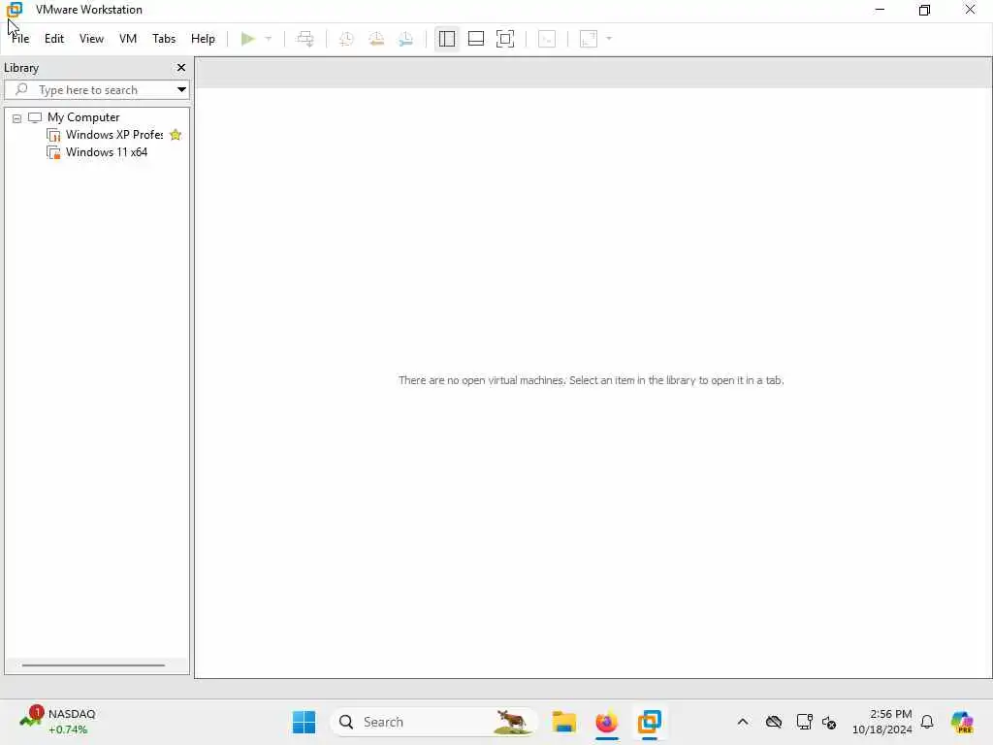Toggle the thumbnail bar view icon
Image resolution: width=993 pixels, height=745 pixels.
pos(475,39)
